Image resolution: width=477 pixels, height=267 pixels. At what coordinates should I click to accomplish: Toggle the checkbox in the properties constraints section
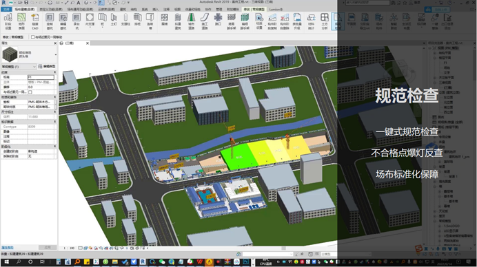30,92
